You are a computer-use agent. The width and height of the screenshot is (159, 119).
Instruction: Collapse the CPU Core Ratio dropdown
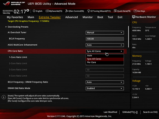[105, 51]
